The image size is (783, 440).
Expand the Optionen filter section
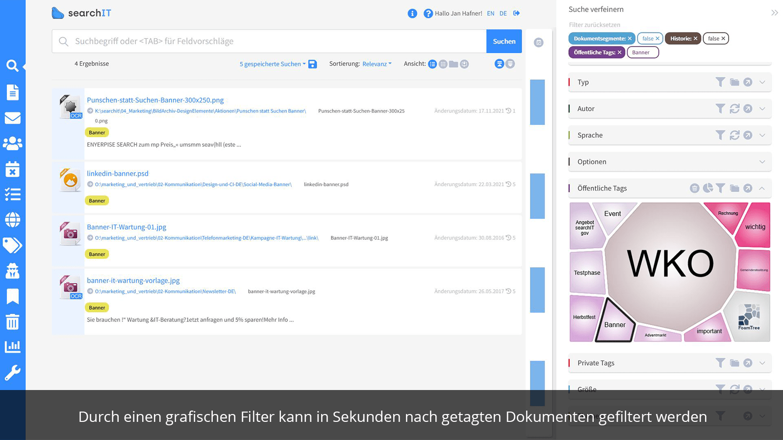pyautogui.click(x=762, y=161)
